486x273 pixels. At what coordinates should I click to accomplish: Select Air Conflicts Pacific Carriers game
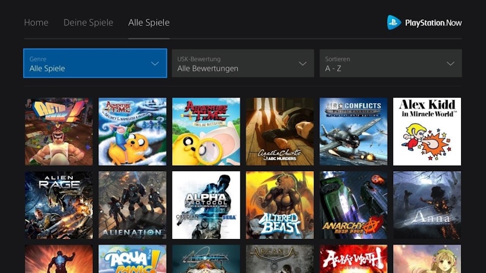coord(354,132)
